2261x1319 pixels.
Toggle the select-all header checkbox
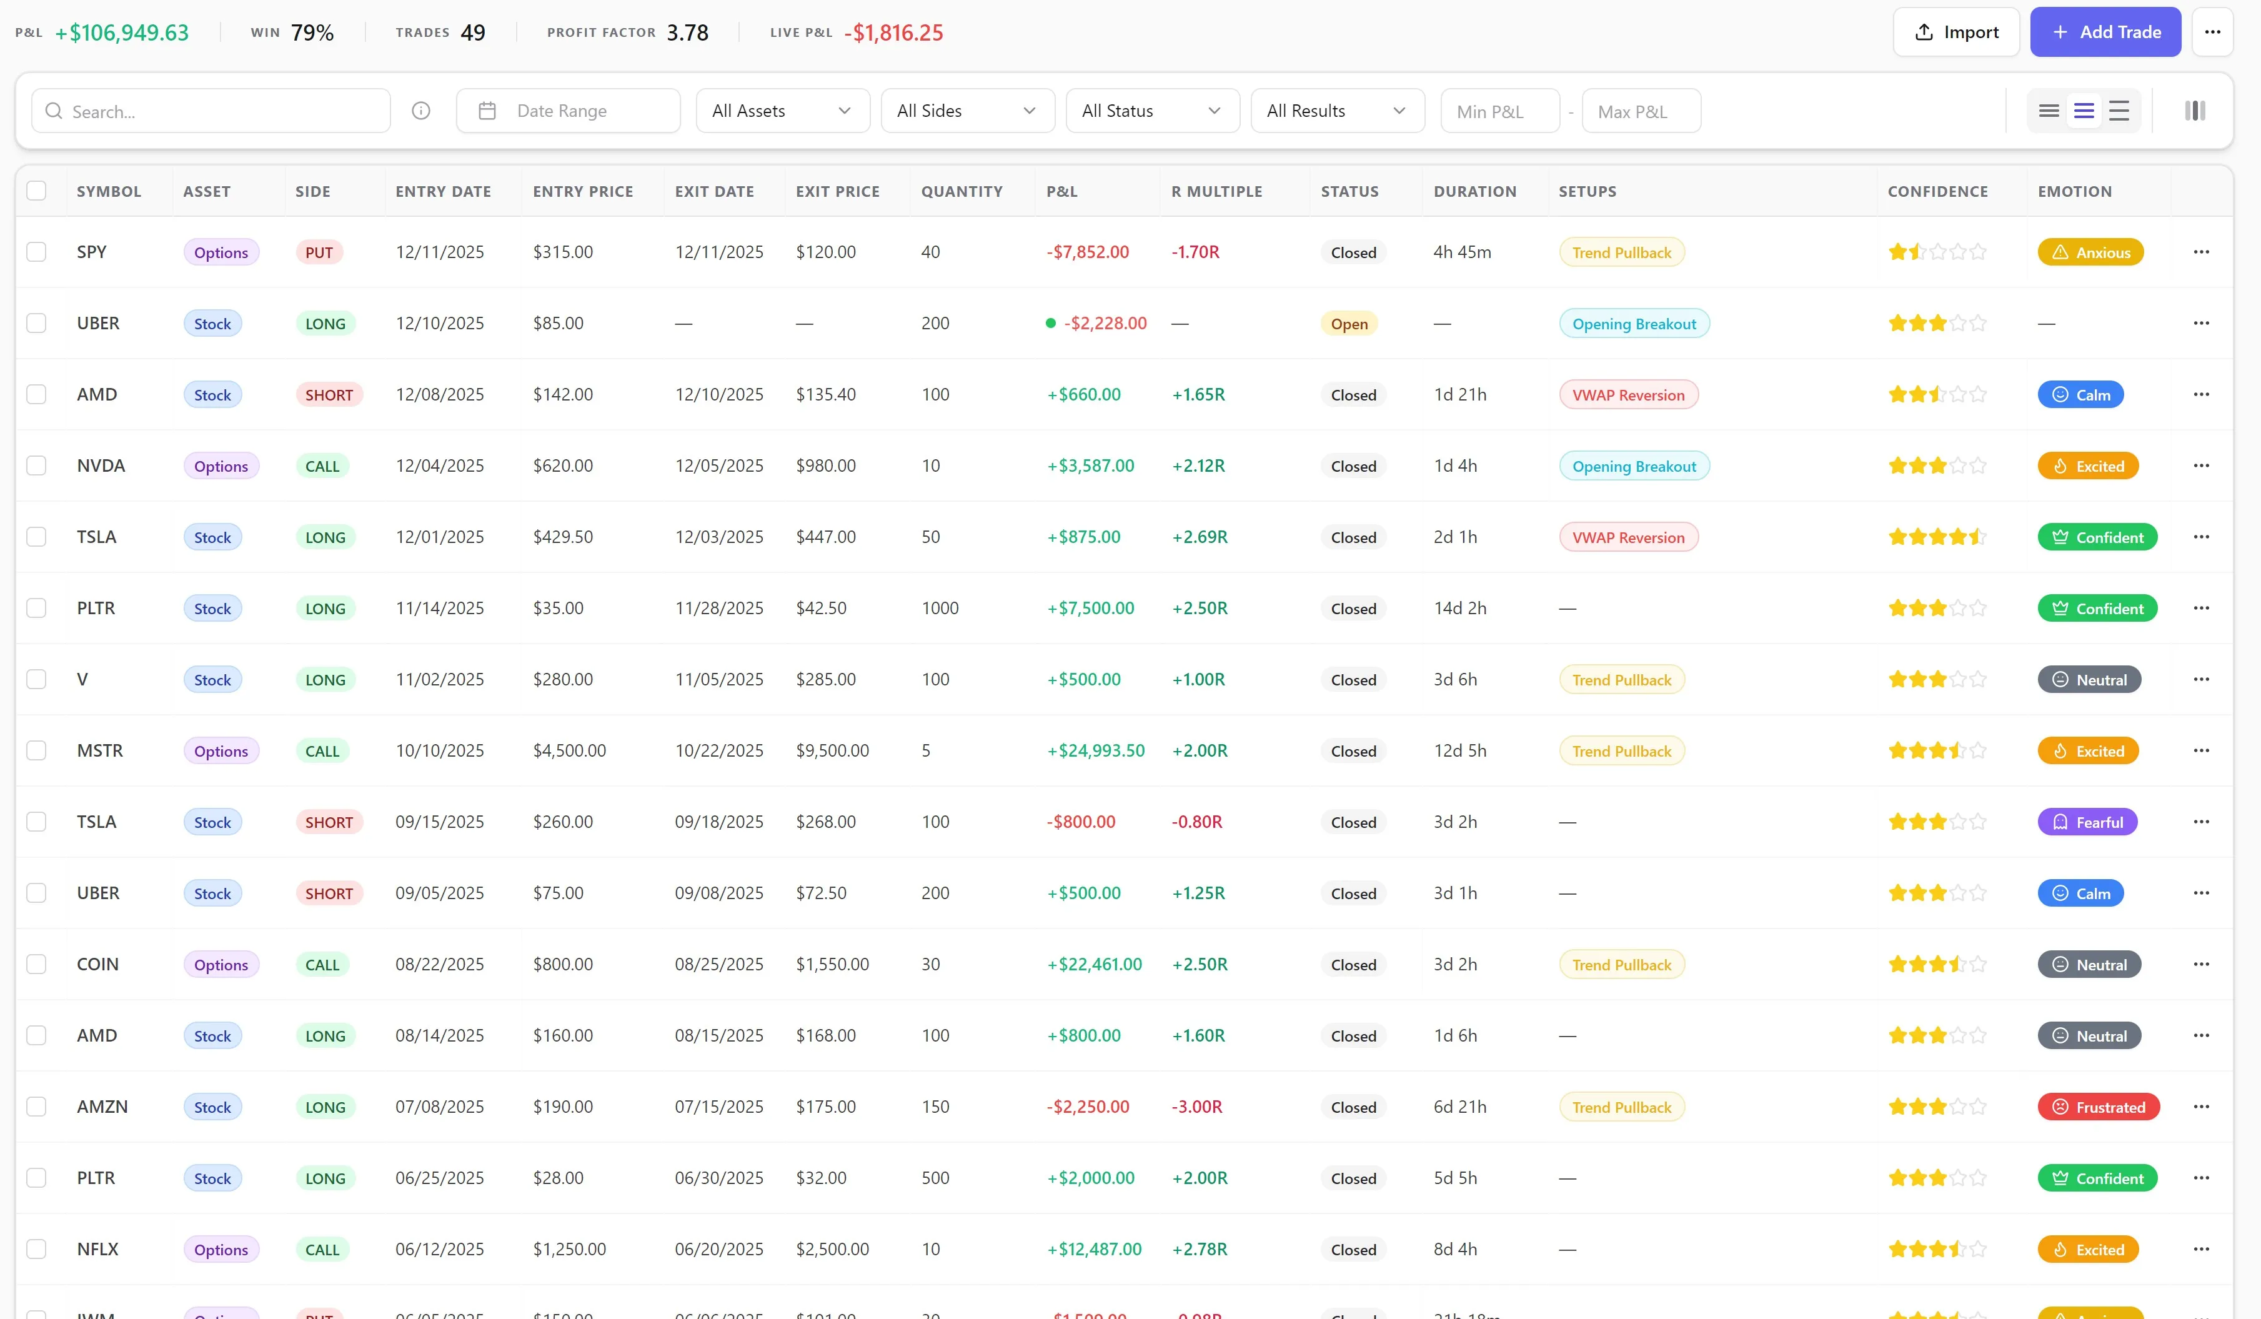click(x=36, y=191)
